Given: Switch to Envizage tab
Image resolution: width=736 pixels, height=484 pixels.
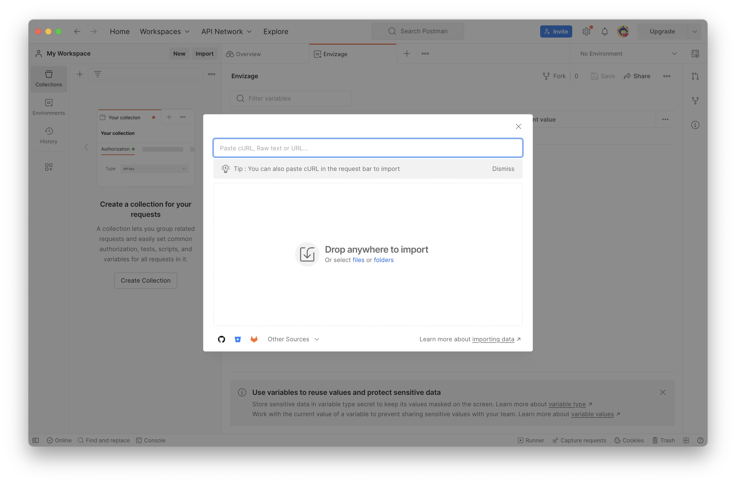Looking at the screenshot, I should pos(352,54).
